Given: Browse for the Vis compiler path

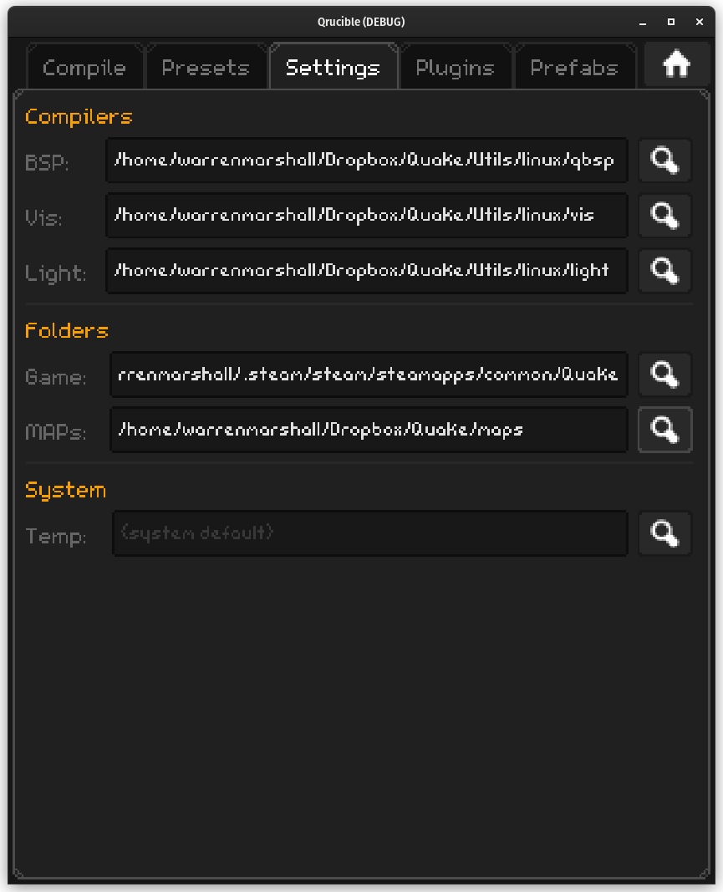Looking at the screenshot, I should (664, 216).
